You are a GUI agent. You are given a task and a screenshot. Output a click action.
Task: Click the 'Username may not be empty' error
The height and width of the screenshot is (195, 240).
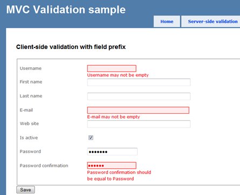[118, 75]
